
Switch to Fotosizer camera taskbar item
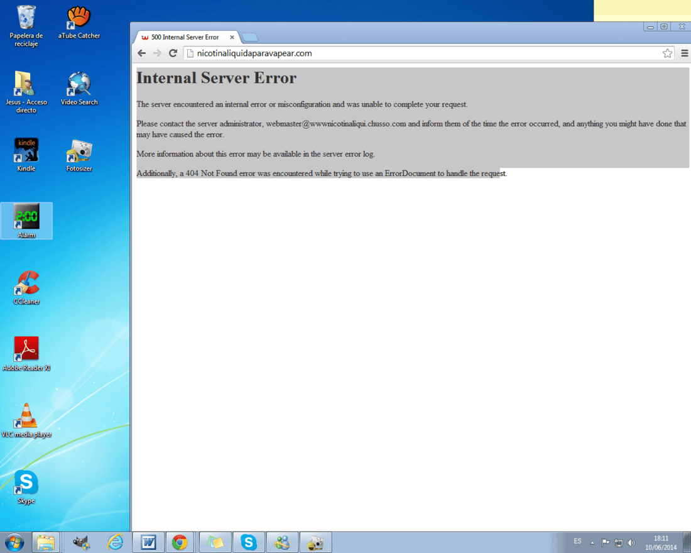pos(315,542)
